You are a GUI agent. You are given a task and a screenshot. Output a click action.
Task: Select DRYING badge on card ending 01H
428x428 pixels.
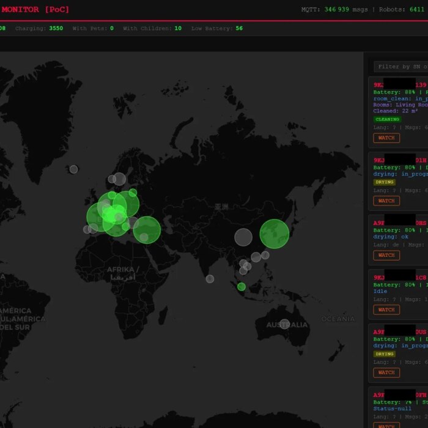pyautogui.click(x=384, y=182)
